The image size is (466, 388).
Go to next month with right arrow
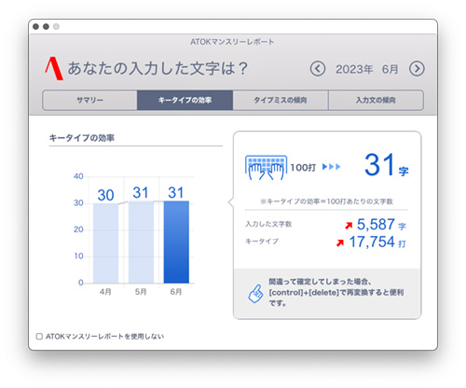point(417,69)
